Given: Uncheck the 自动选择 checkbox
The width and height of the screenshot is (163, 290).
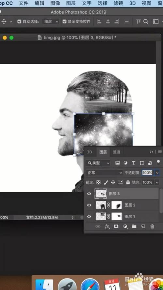Looking at the screenshot, I should 19,22.
